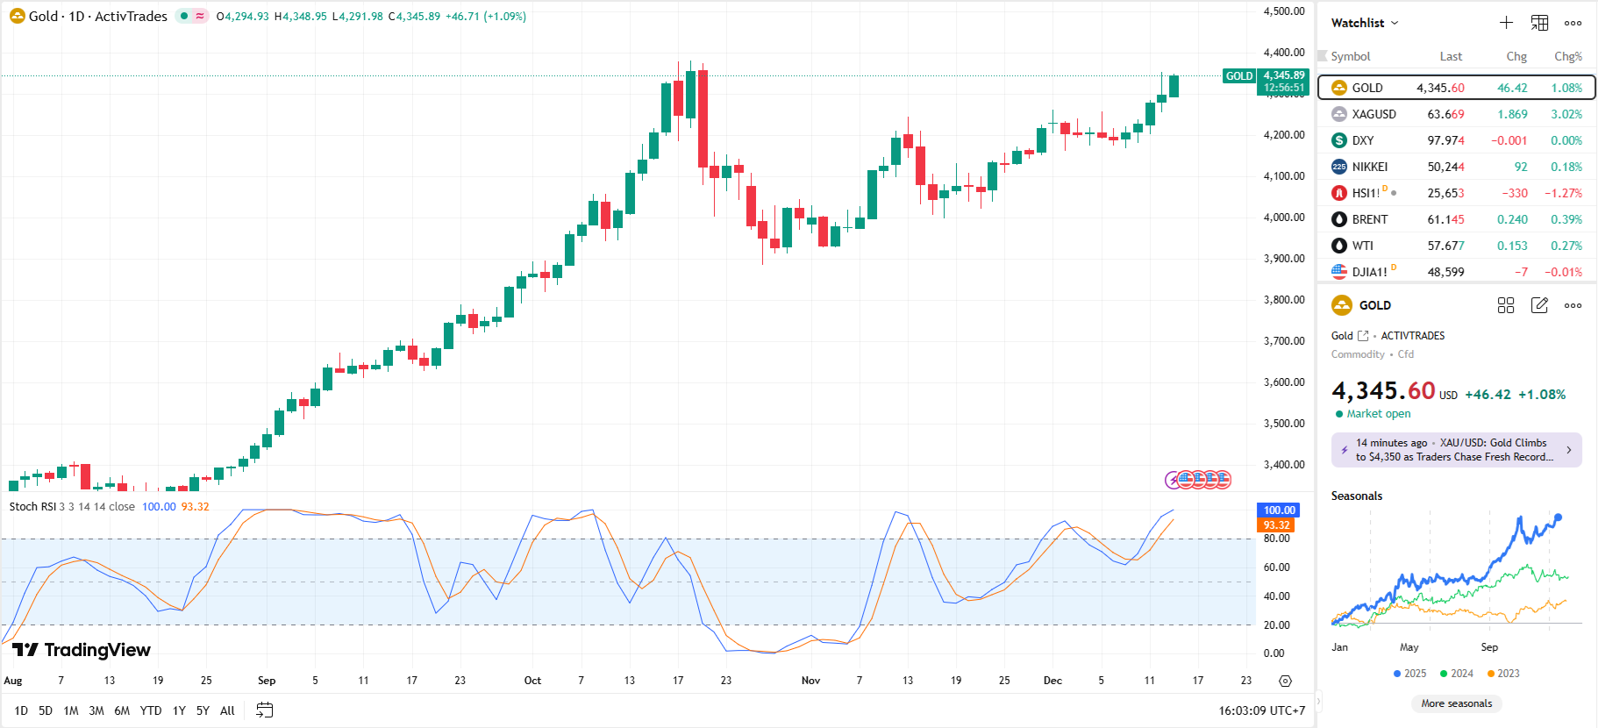Click the More seasonals button

point(1456,703)
